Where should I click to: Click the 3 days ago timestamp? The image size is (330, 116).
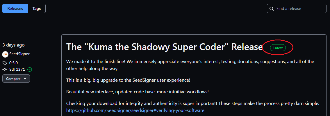pos(13,45)
